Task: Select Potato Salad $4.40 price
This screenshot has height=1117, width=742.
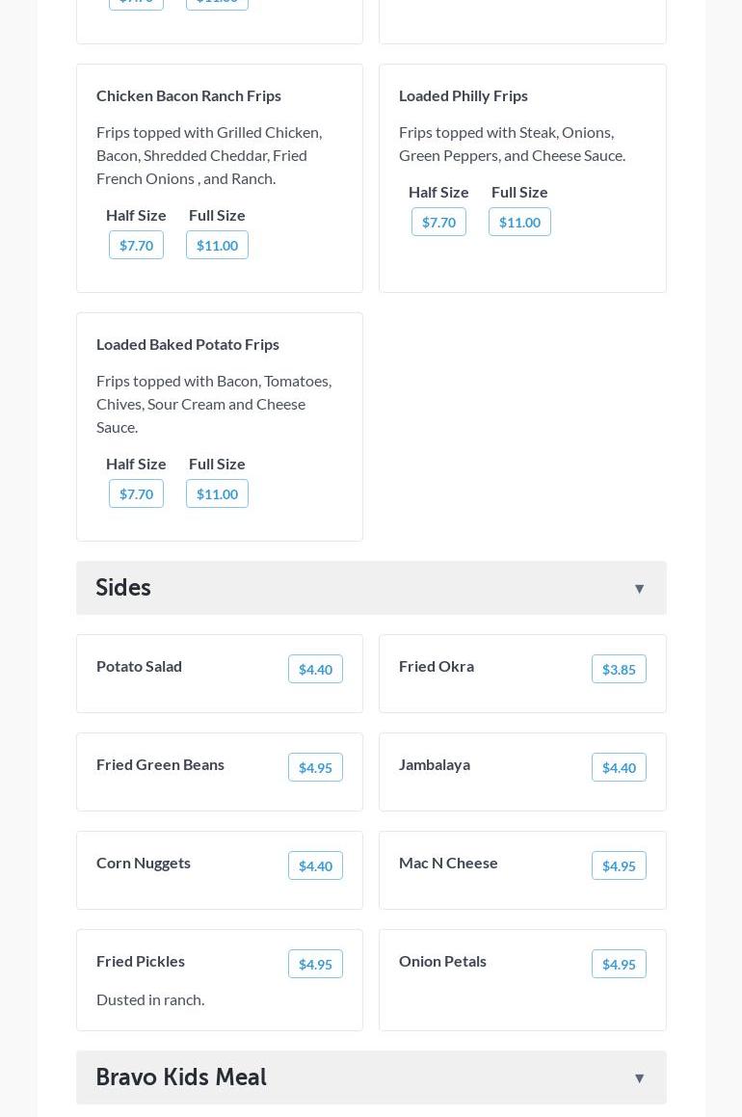Action: [x=315, y=670]
